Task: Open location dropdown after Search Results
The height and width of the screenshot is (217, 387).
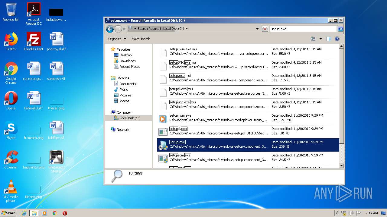Action: pyautogui.click(x=187, y=29)
